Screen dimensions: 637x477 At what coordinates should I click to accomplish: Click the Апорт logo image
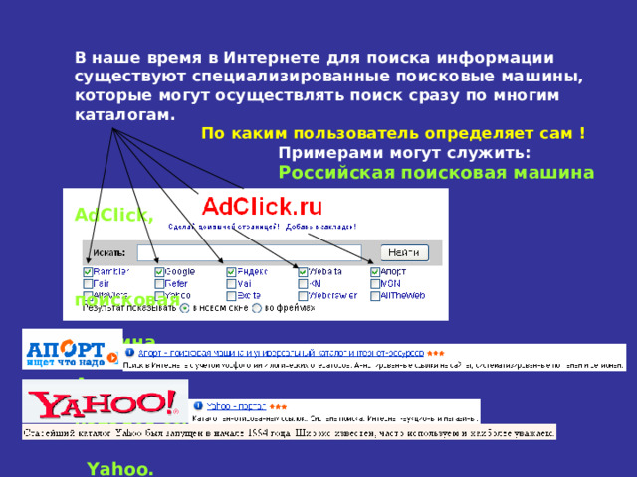click(x=73, y=349)
